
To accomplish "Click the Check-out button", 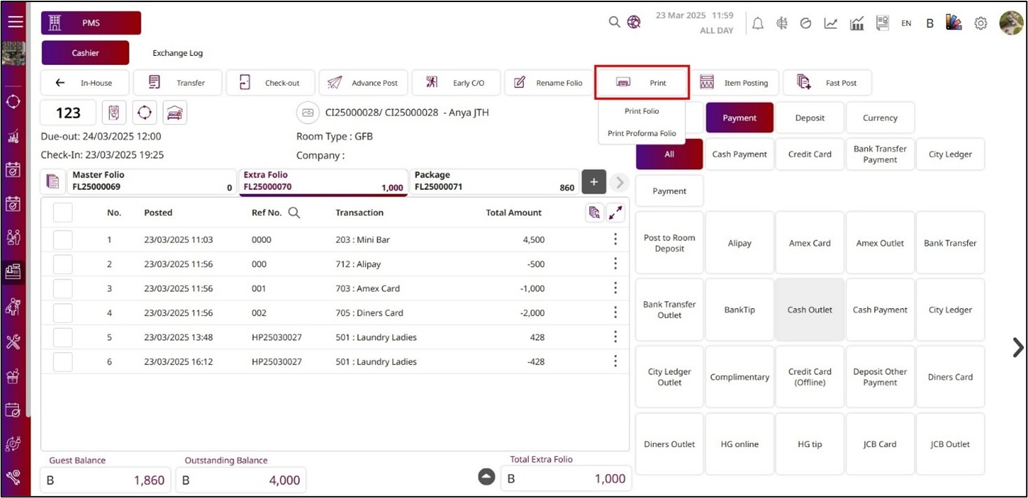I will [x=272, y=83].
